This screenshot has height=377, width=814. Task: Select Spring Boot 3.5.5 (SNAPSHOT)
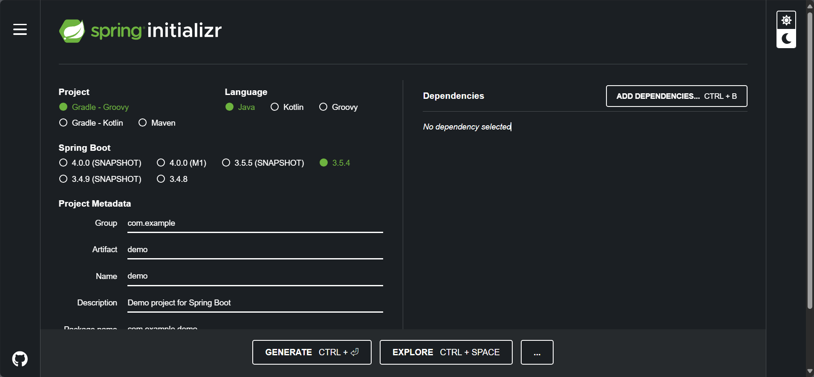pos(263,163)
